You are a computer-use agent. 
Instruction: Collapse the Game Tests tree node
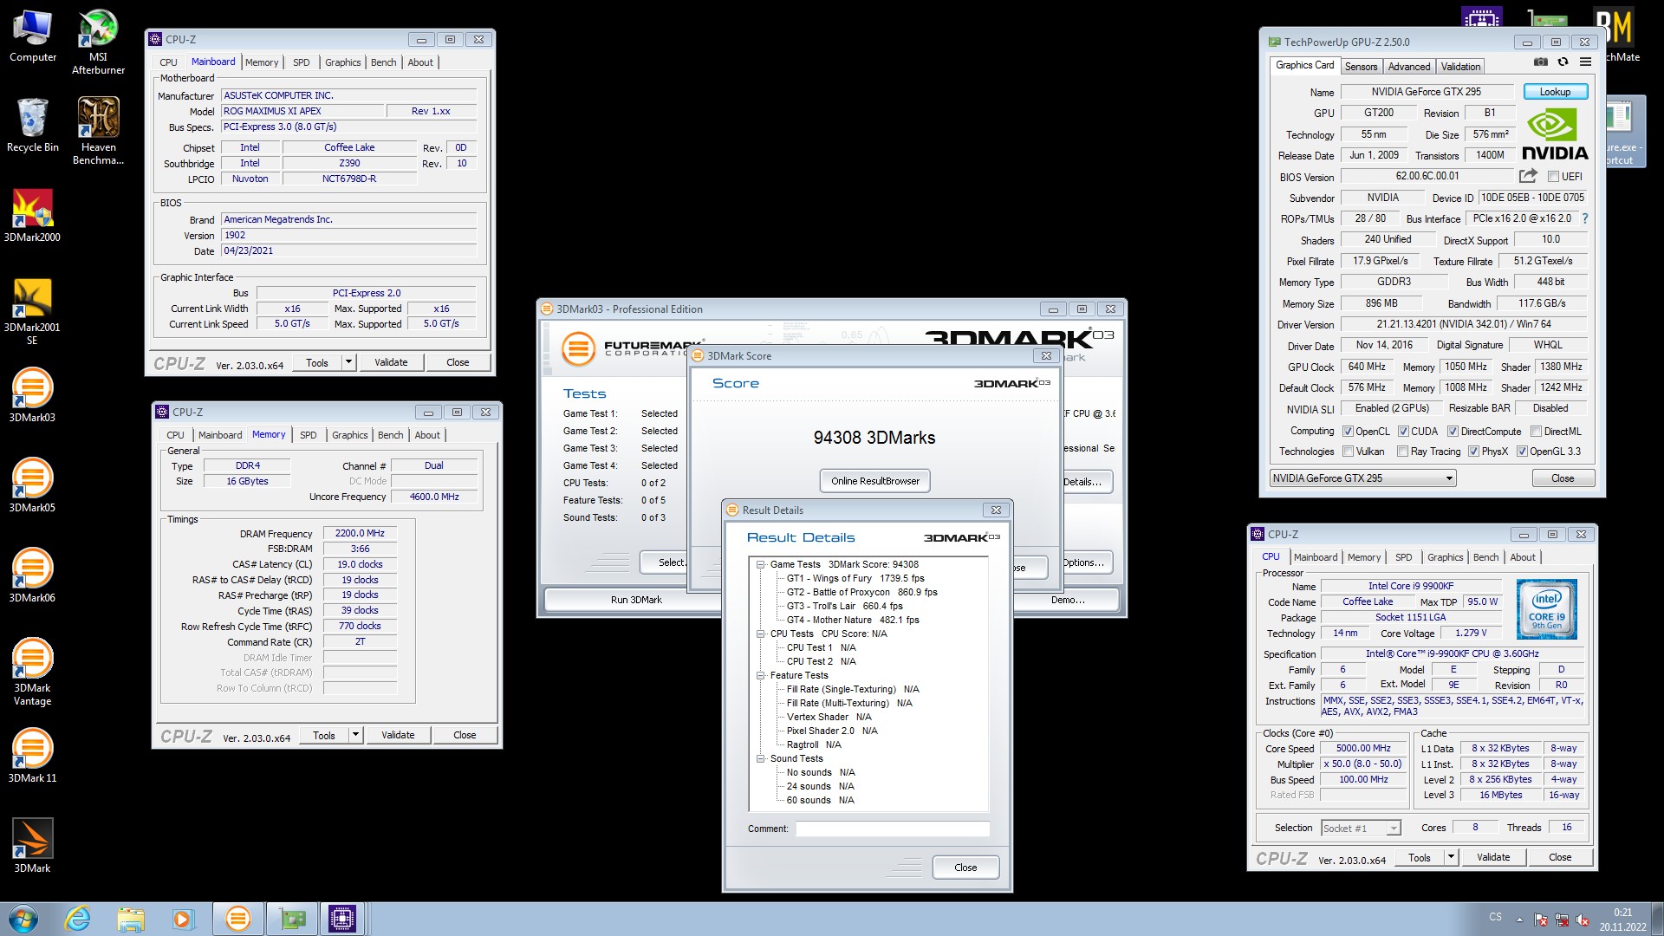(760, 564)
